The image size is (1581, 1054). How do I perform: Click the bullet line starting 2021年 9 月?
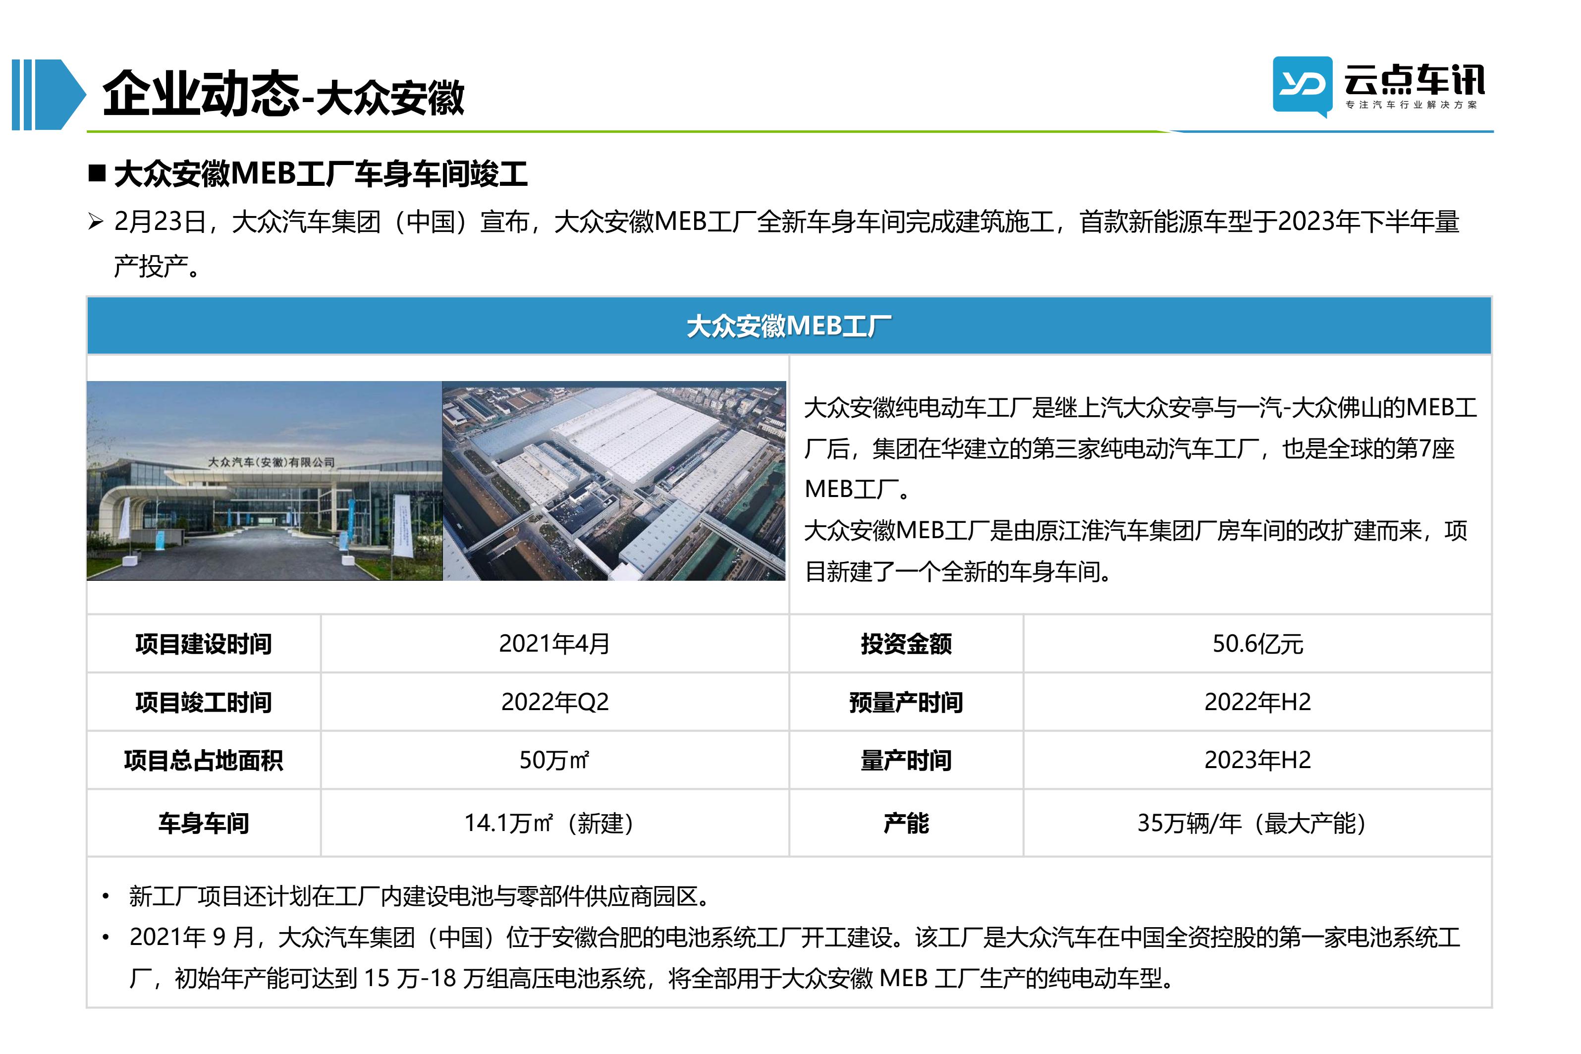[x=795, y=958]
